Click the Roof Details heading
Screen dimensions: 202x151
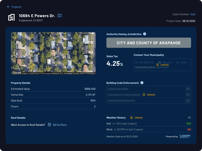[18, 118]
